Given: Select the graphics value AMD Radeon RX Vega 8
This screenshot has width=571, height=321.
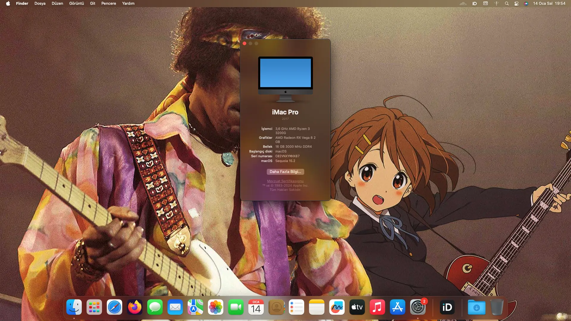Looking at the screenshot, I should click(295, 140).
